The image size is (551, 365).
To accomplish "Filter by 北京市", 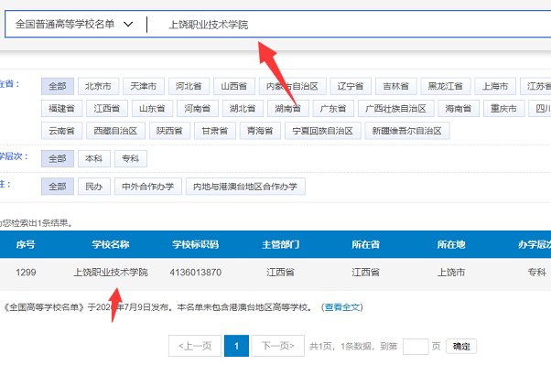I will tap(99, 86).
